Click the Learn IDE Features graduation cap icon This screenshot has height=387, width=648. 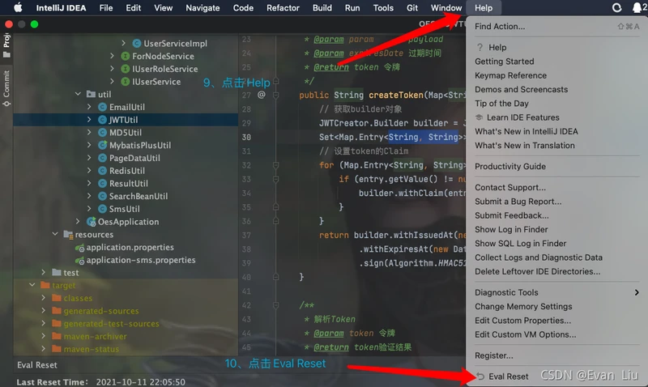coord(480,117)
